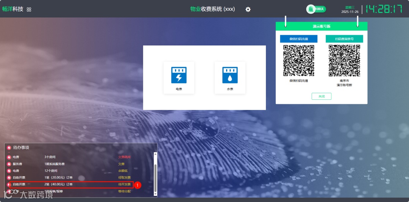Click the flame icon on 服务费 row
The width and height of the screenshot is (409, 202).
click(x=9, y=164)
